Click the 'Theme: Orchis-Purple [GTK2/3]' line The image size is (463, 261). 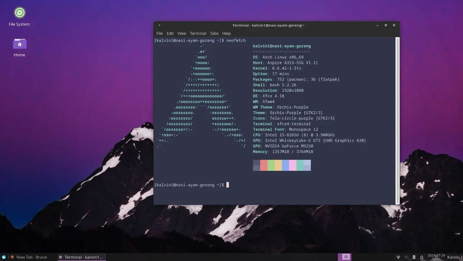288,112
